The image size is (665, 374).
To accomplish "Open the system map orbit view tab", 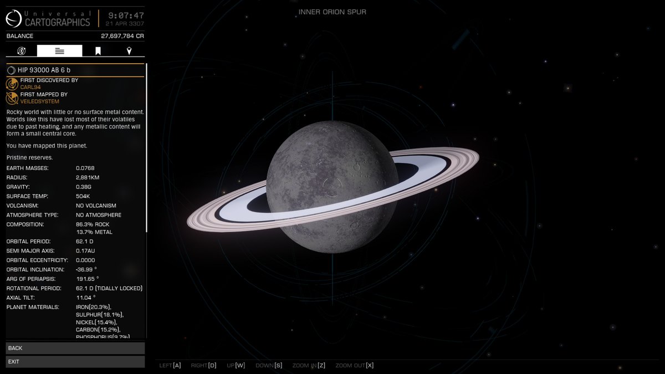I will pyautogui.click(x=22, y=51).
